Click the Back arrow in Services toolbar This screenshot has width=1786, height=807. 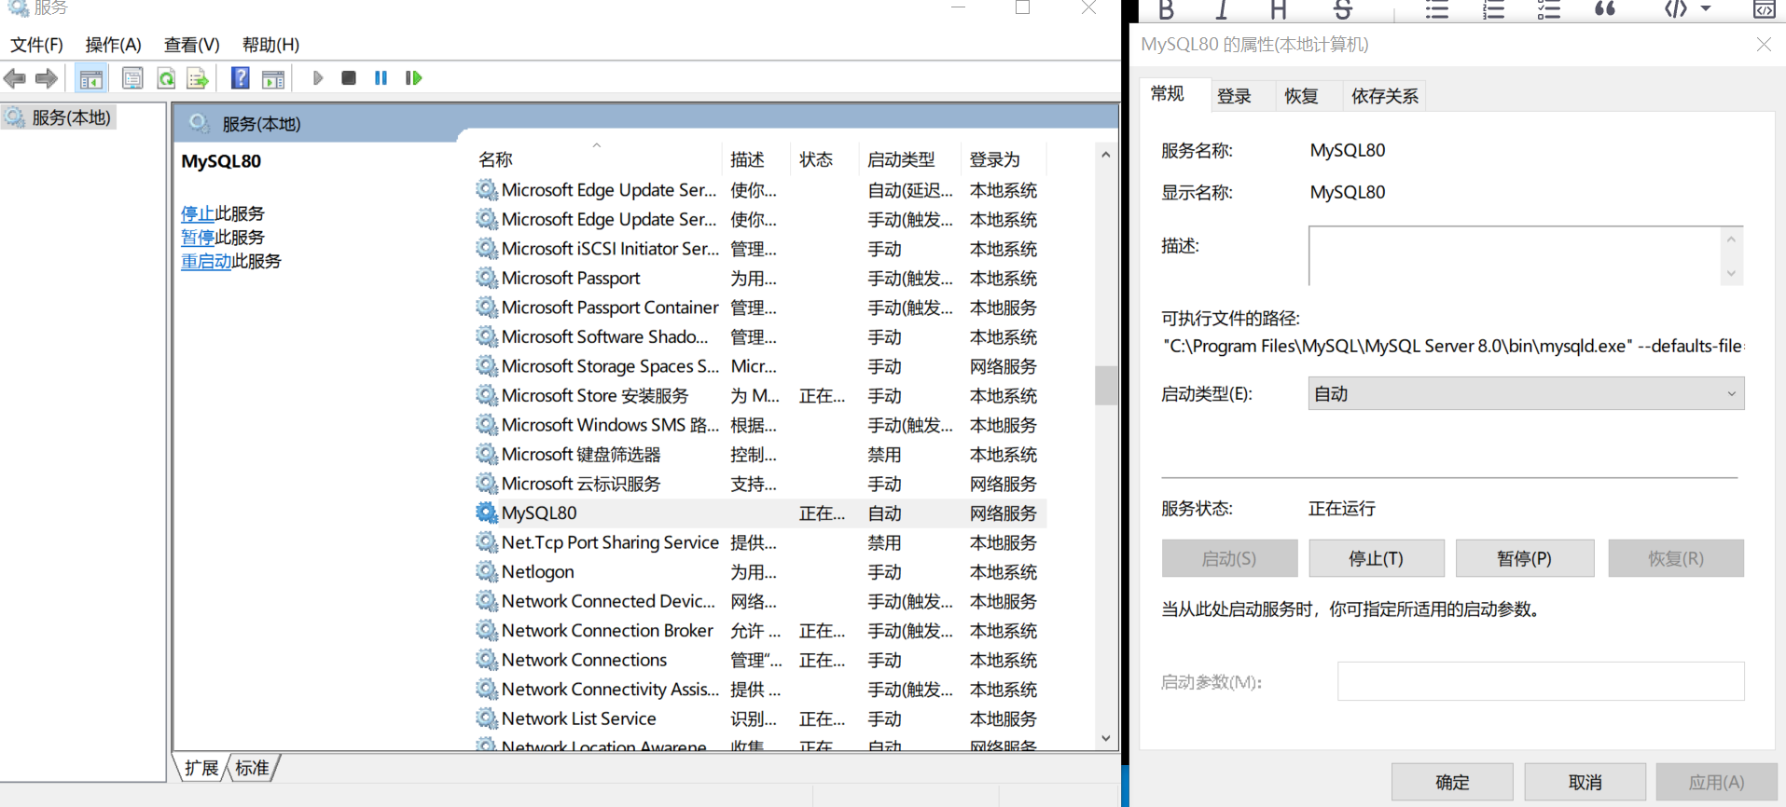[15, 78]
